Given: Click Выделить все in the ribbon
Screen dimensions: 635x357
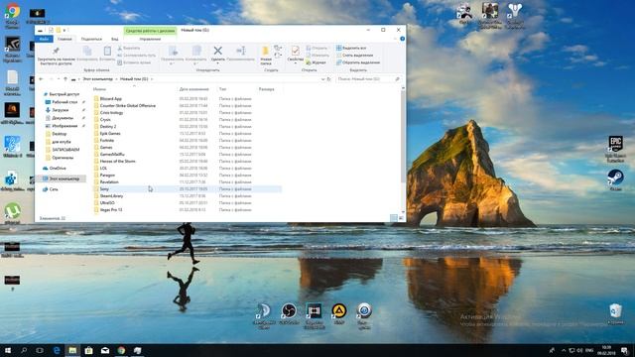Looking at the screenshot, I should click(351, 48).
